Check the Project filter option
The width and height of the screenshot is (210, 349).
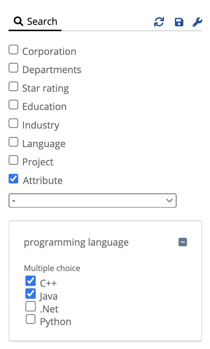click(x=13, y=160)
